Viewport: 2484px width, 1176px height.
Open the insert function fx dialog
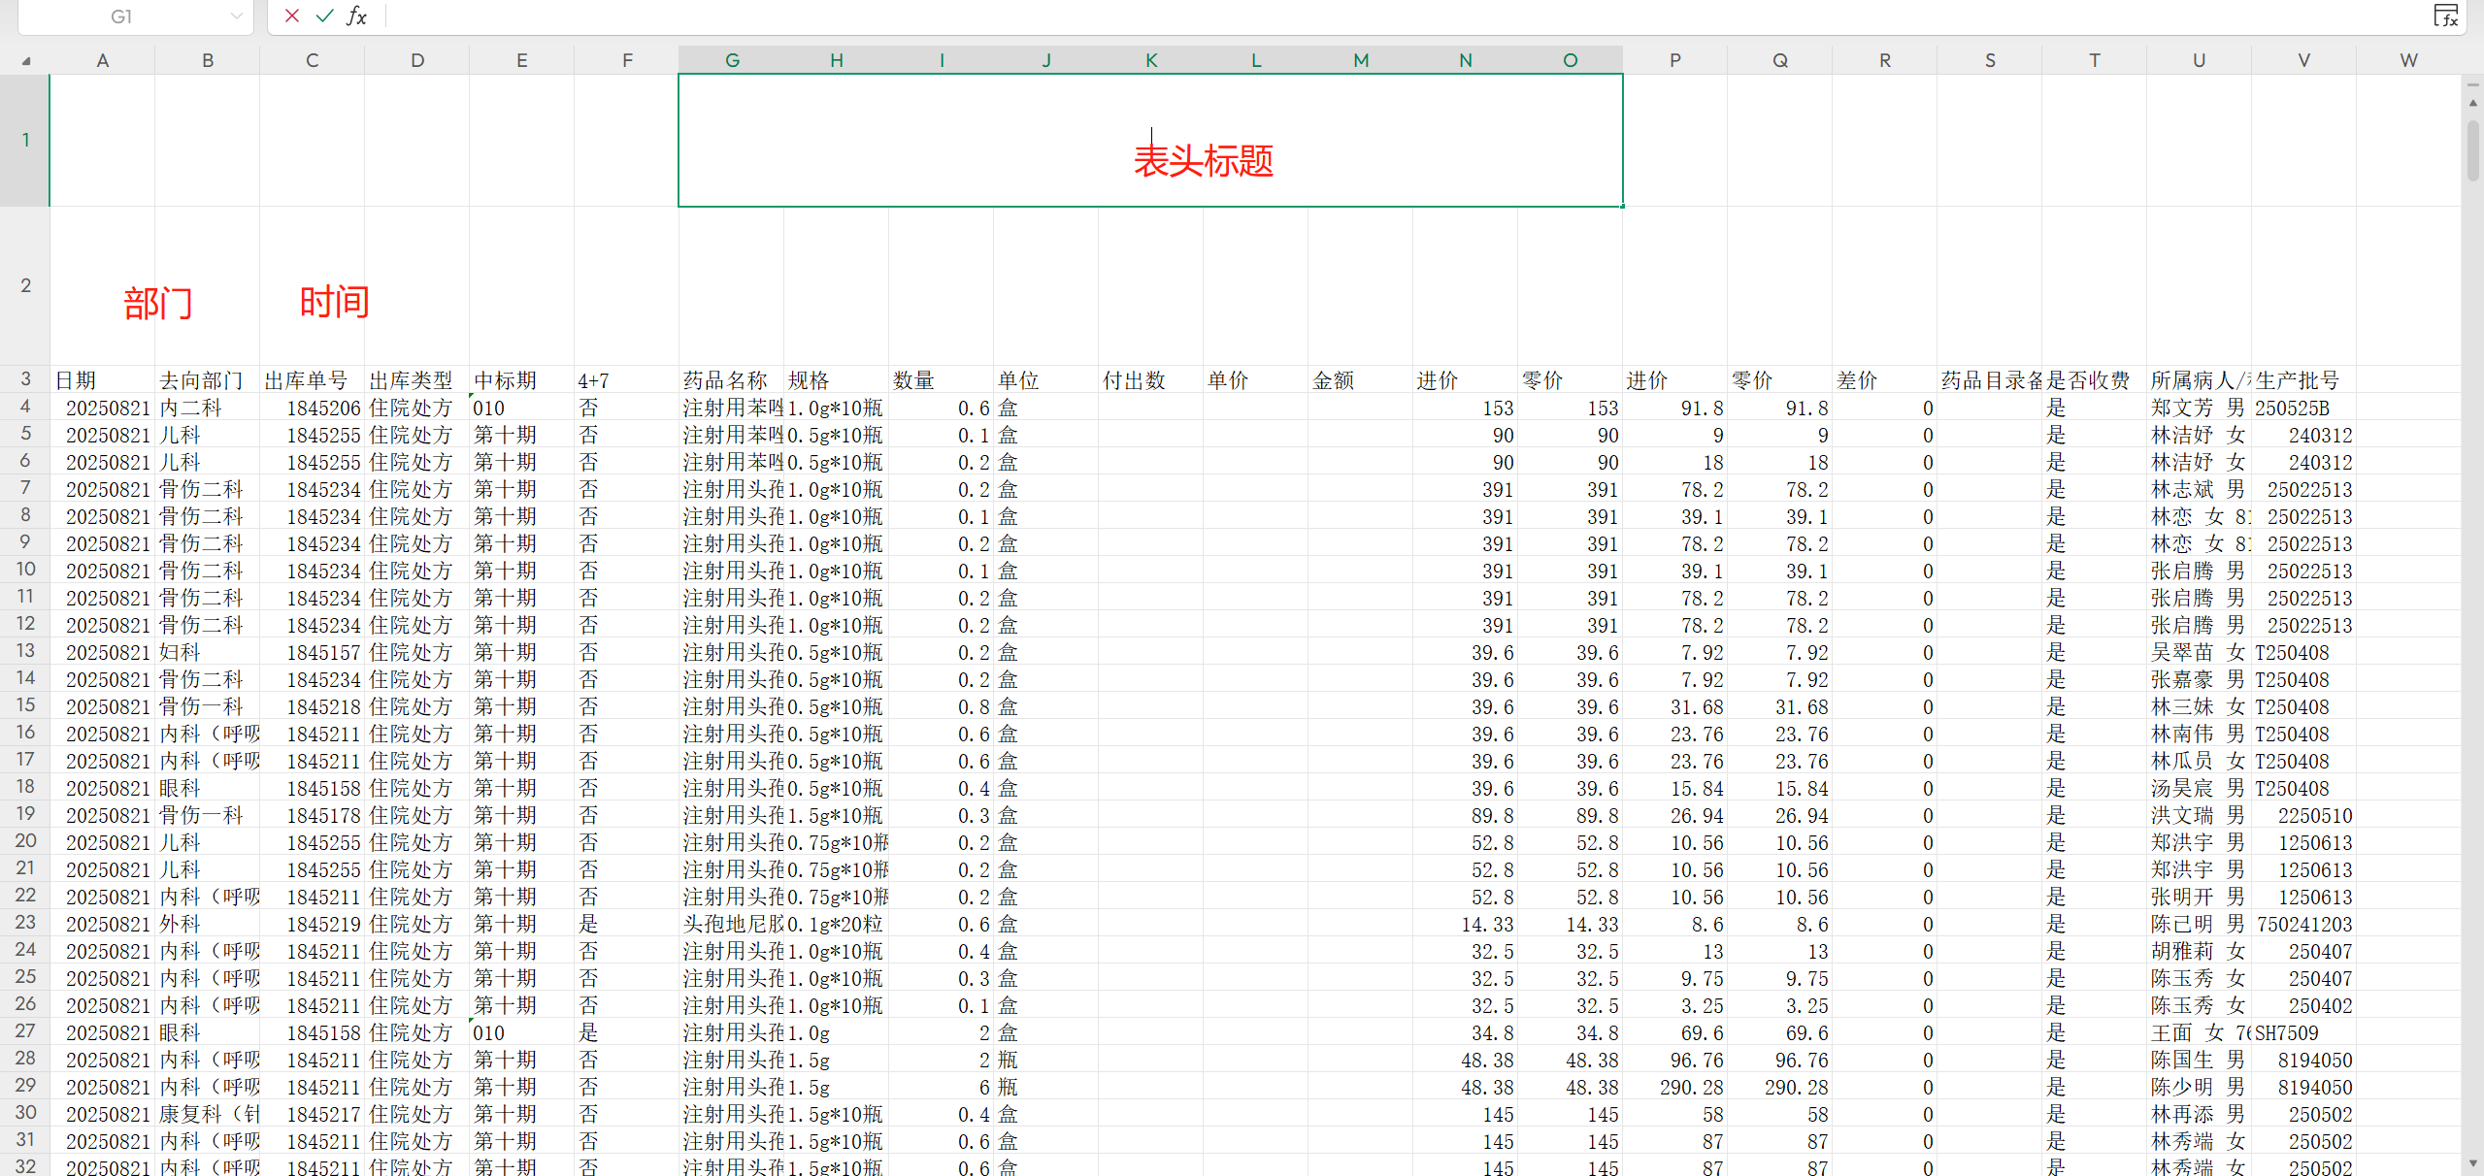pyautogui.click(x=356, y=16)
